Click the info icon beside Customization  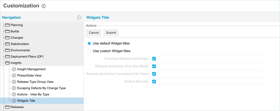[x=44, y=6]
